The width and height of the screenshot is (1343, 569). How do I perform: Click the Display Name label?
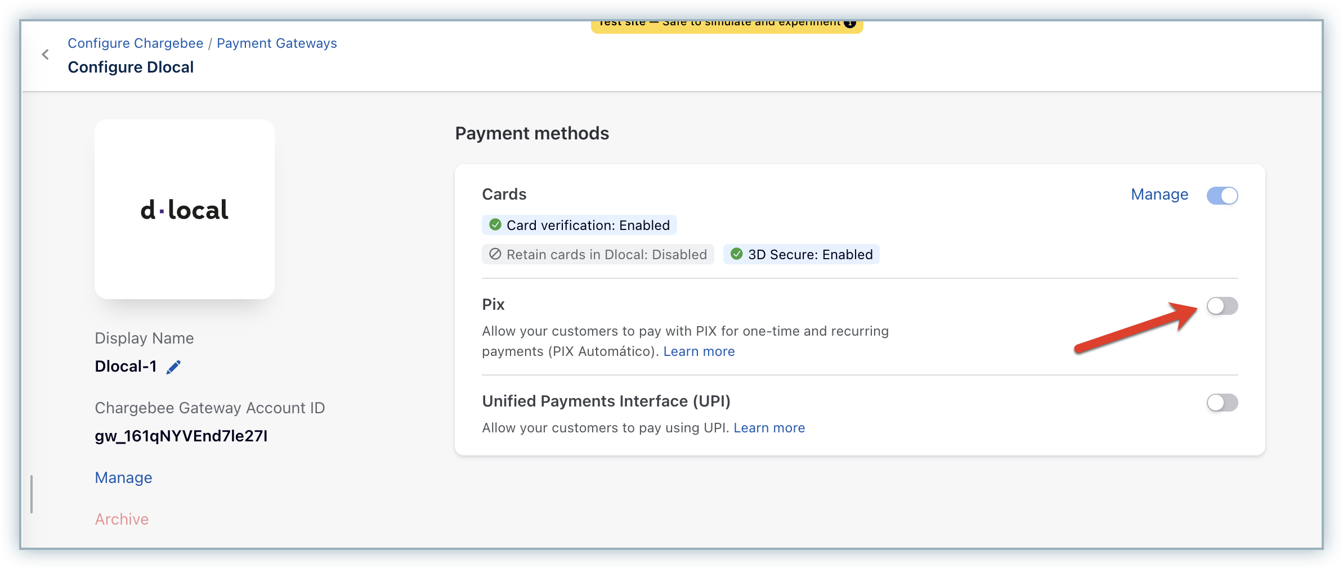tap(144, 338)
